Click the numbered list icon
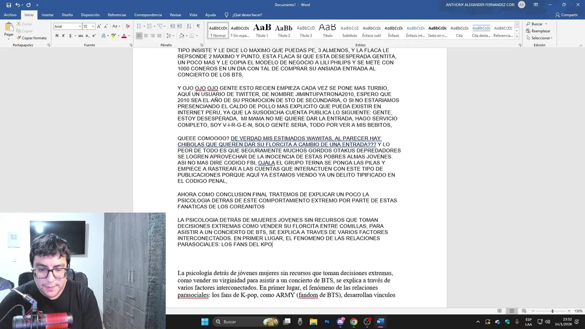 (x=149, y=27)
